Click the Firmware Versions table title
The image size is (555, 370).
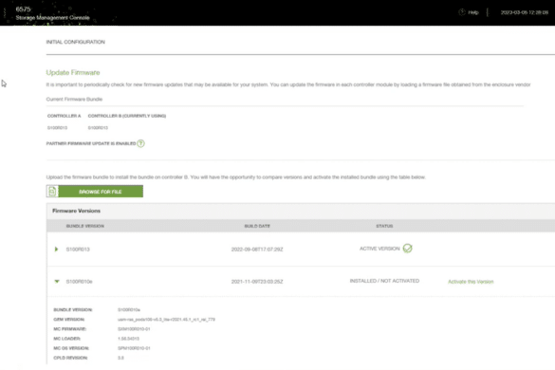pyautogui.click(x=77, y=211)
